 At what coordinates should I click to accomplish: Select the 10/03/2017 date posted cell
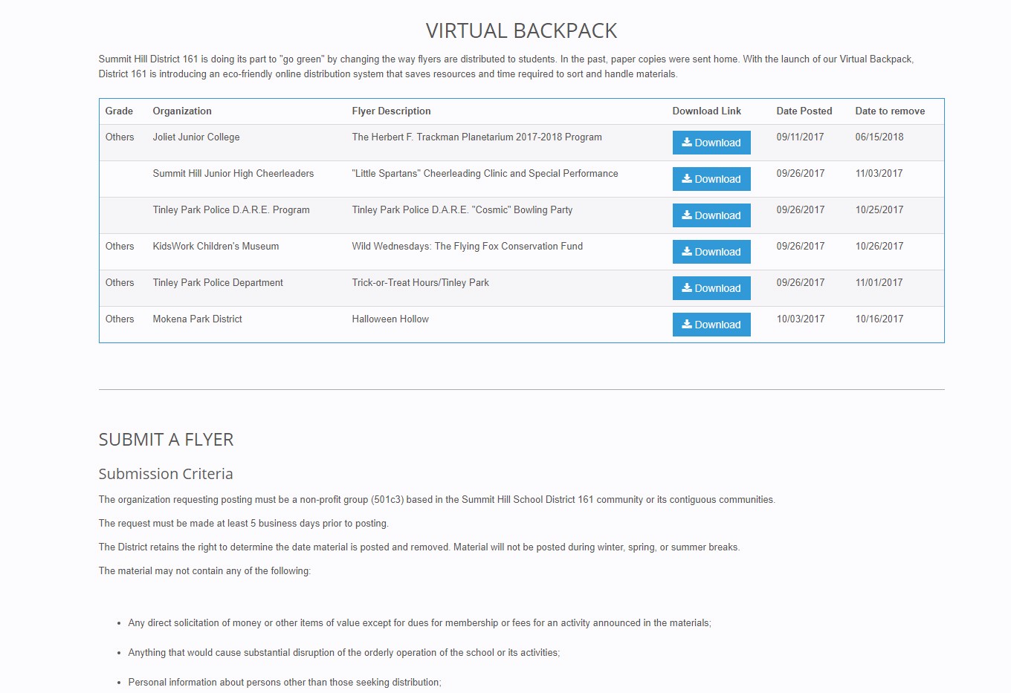[x=800, y=319]
